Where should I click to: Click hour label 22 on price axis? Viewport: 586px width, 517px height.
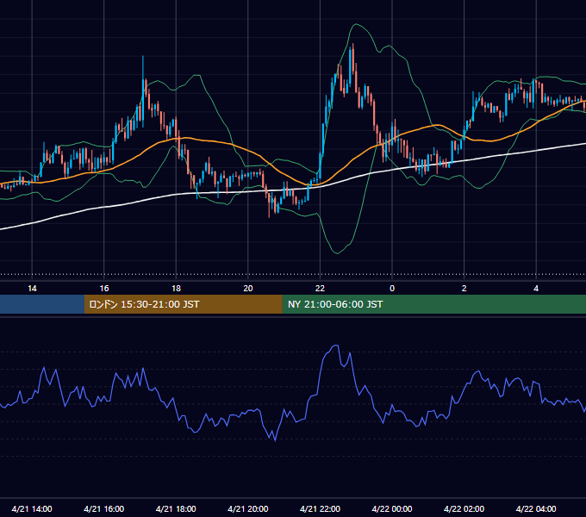click(320, 289)
